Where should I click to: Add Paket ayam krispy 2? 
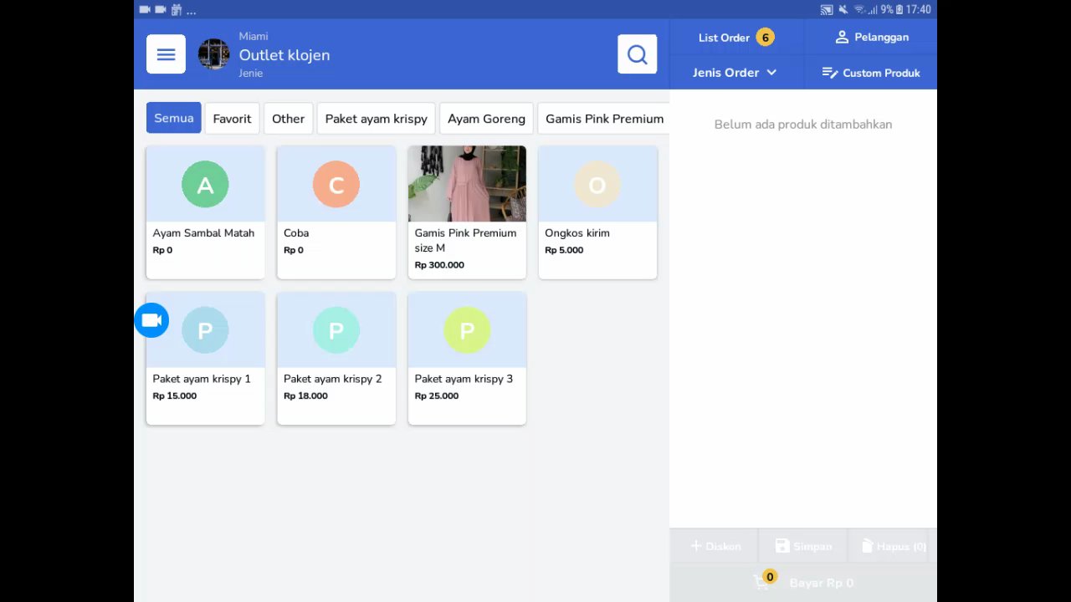point(336,359)
